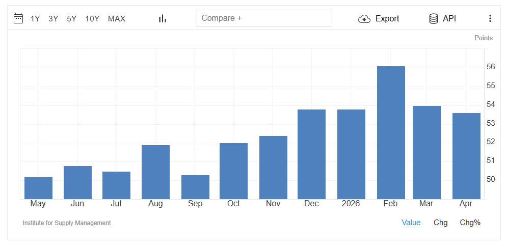Select the 1Y time range
Screen dimensions: 507x247
(x=35, y=19)
